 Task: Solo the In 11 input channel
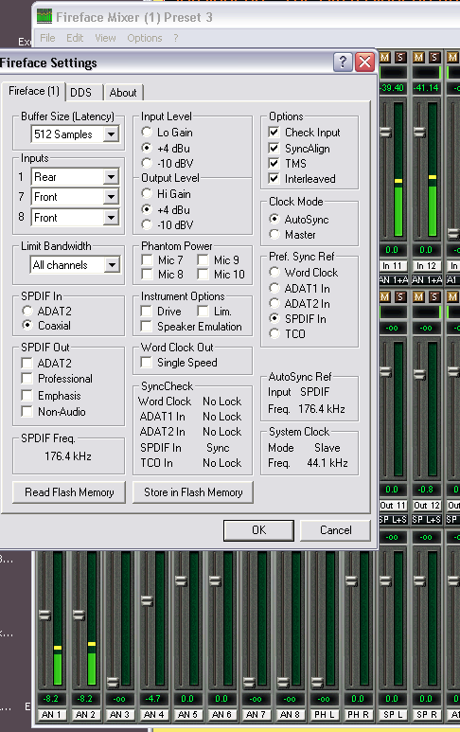tap(400, 57)
